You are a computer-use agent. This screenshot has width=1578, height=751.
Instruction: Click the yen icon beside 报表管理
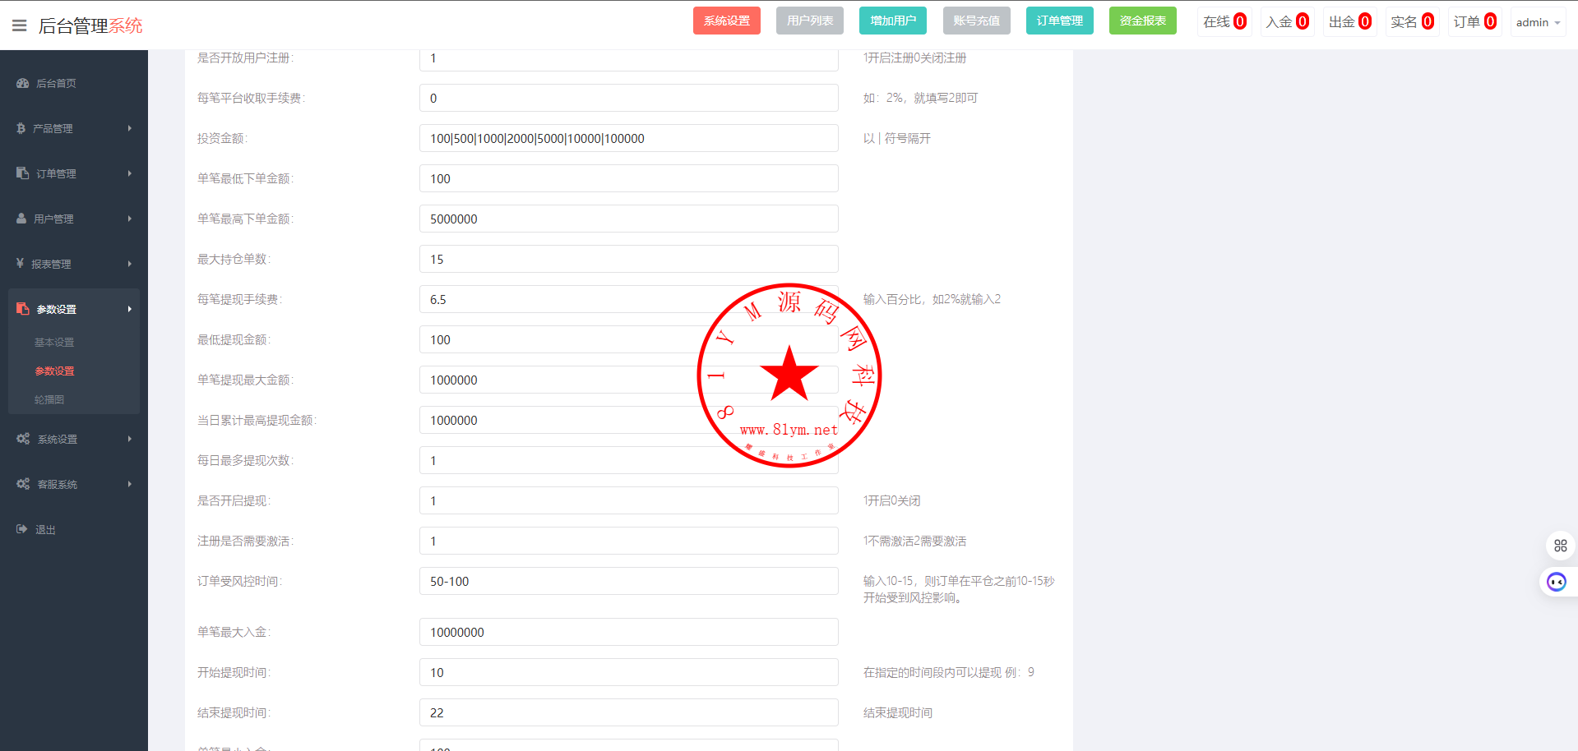pos(20,264)
